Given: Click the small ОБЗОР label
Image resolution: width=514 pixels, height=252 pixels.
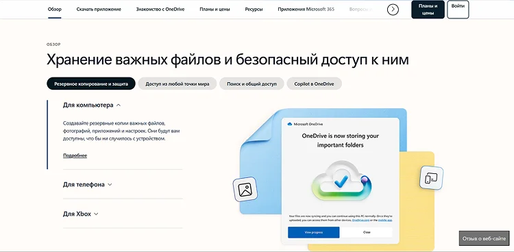Looking at the screenshot, I should pos(53,45).
